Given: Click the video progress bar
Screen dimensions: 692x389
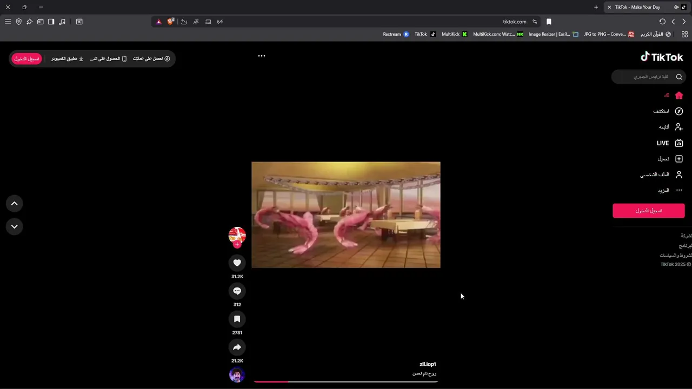Looking at the screenshot, I should click(x=345, y=381).
